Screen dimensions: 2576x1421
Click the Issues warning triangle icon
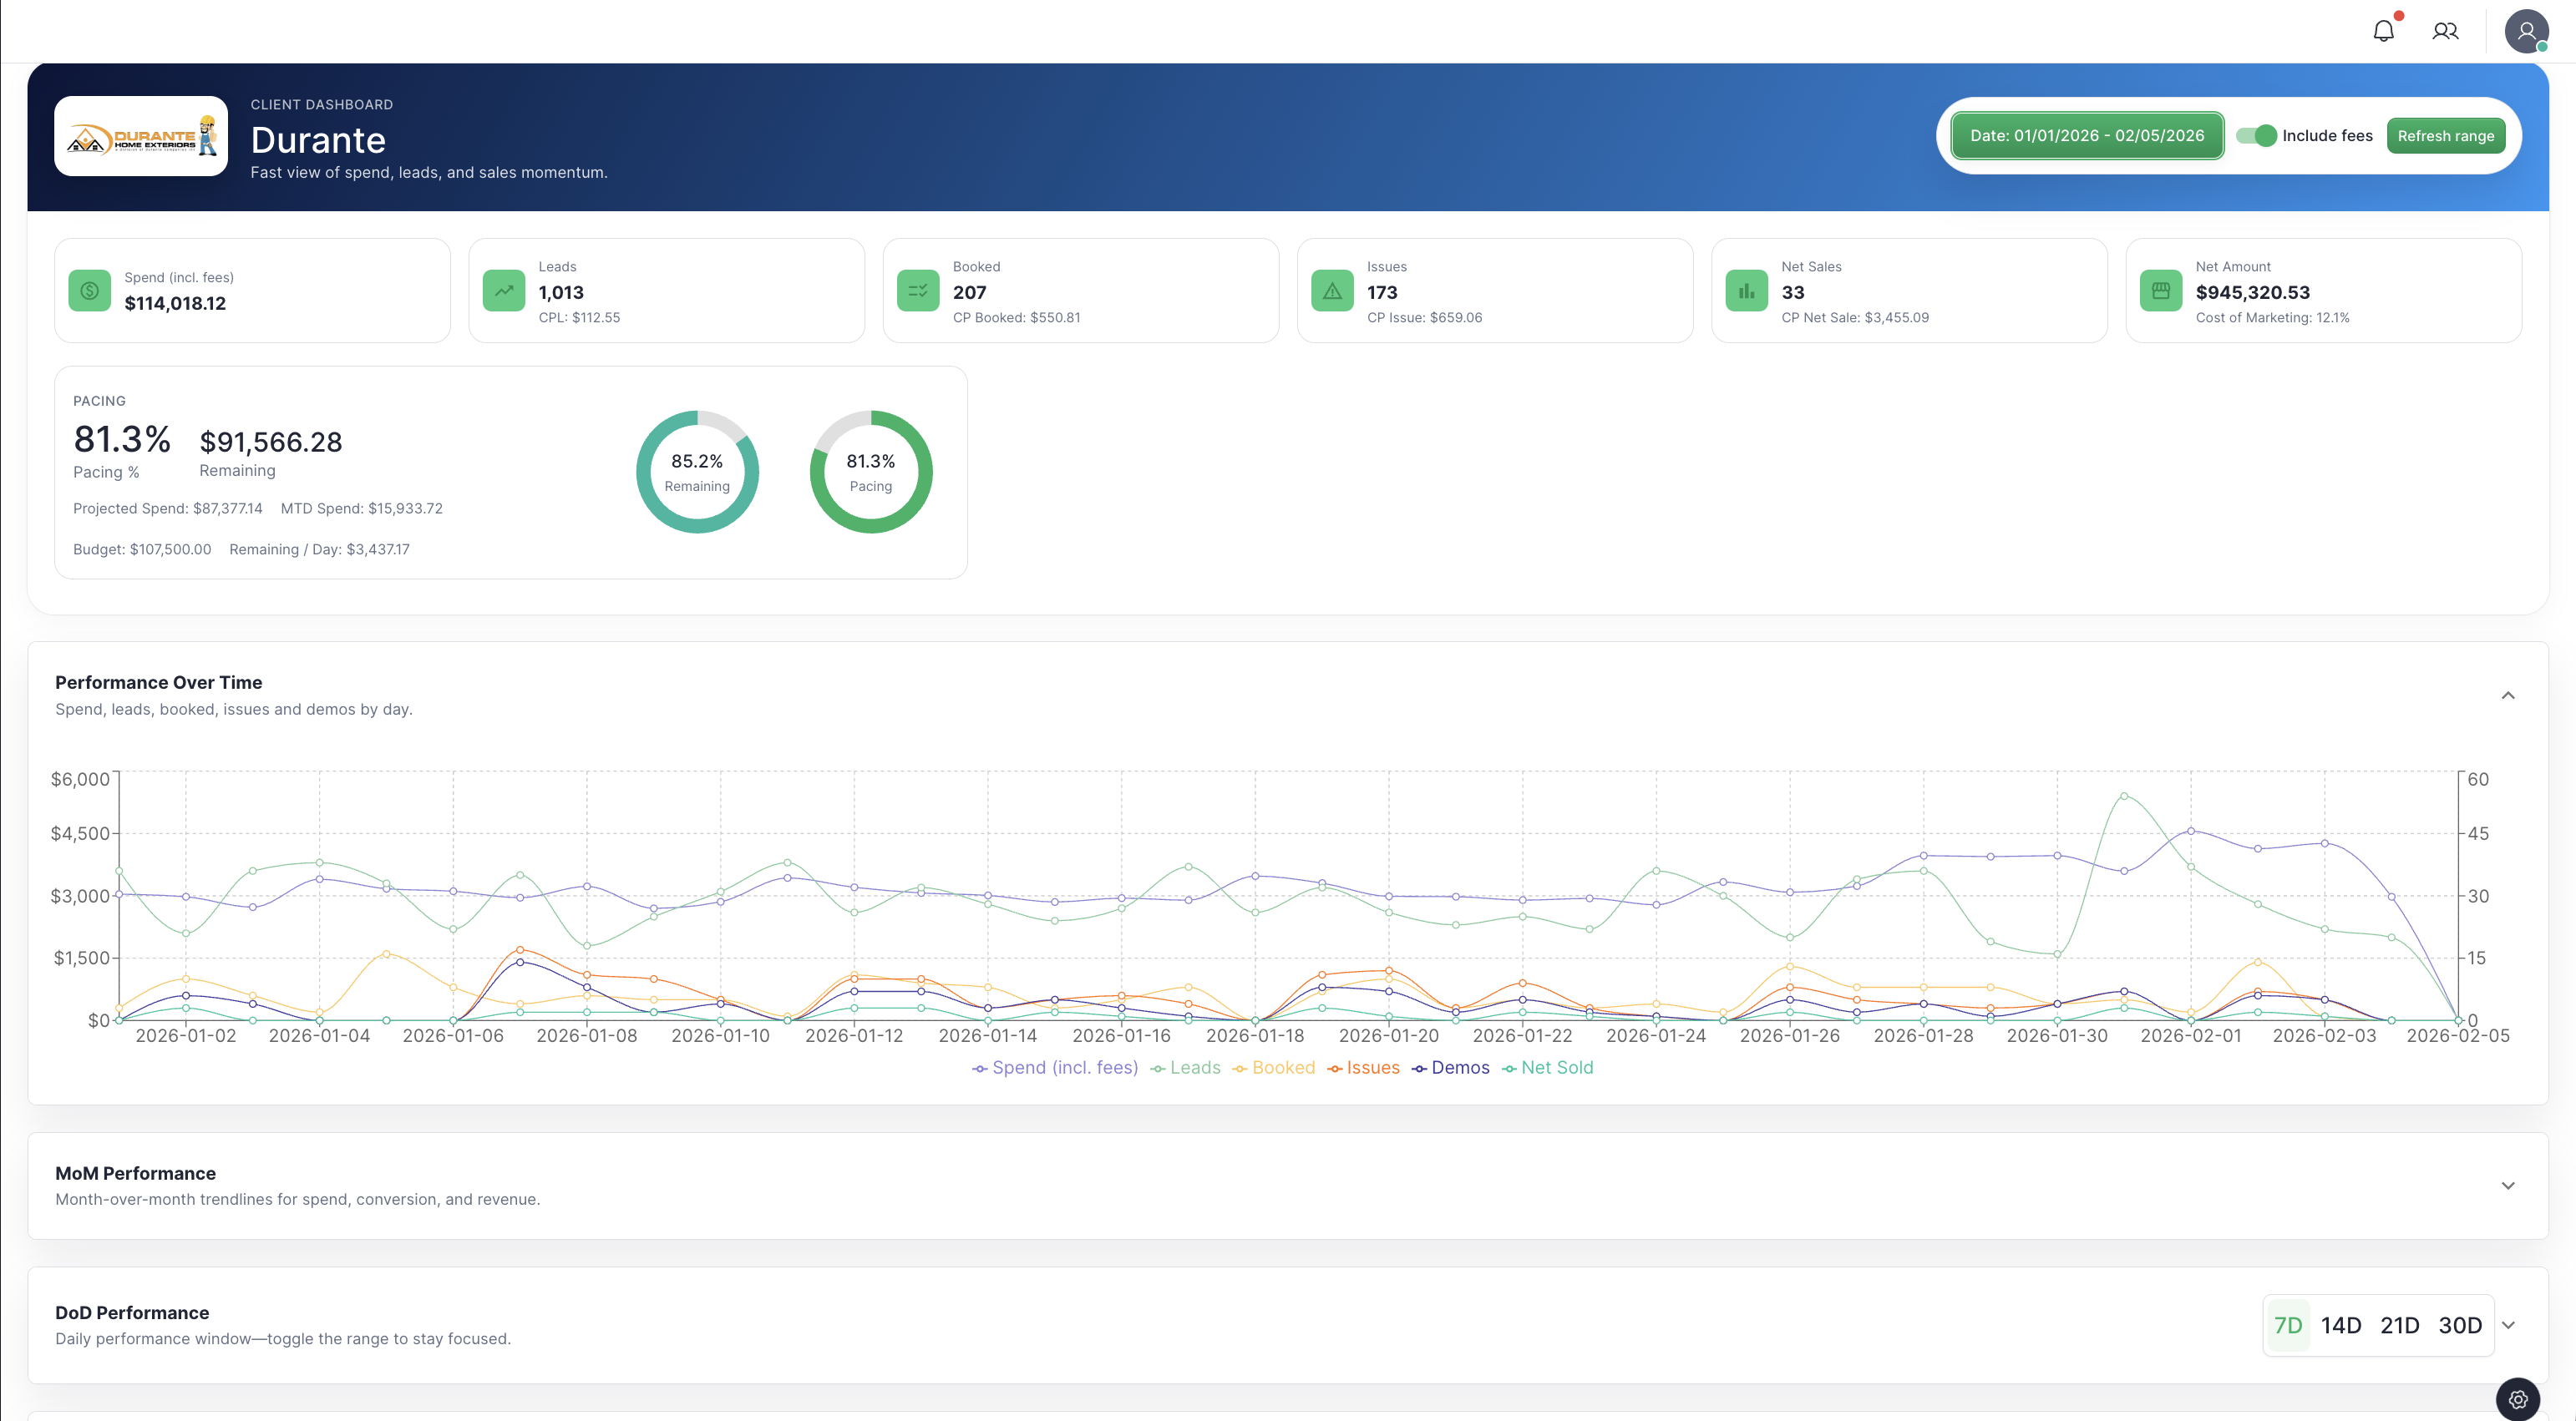click(1331, 291)
